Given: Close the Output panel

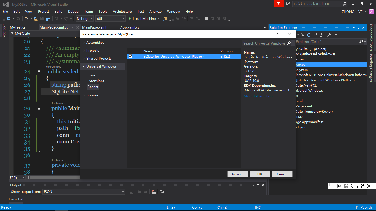Looking at the screenshot, I should pyautogui.click(x=263, y=185).
